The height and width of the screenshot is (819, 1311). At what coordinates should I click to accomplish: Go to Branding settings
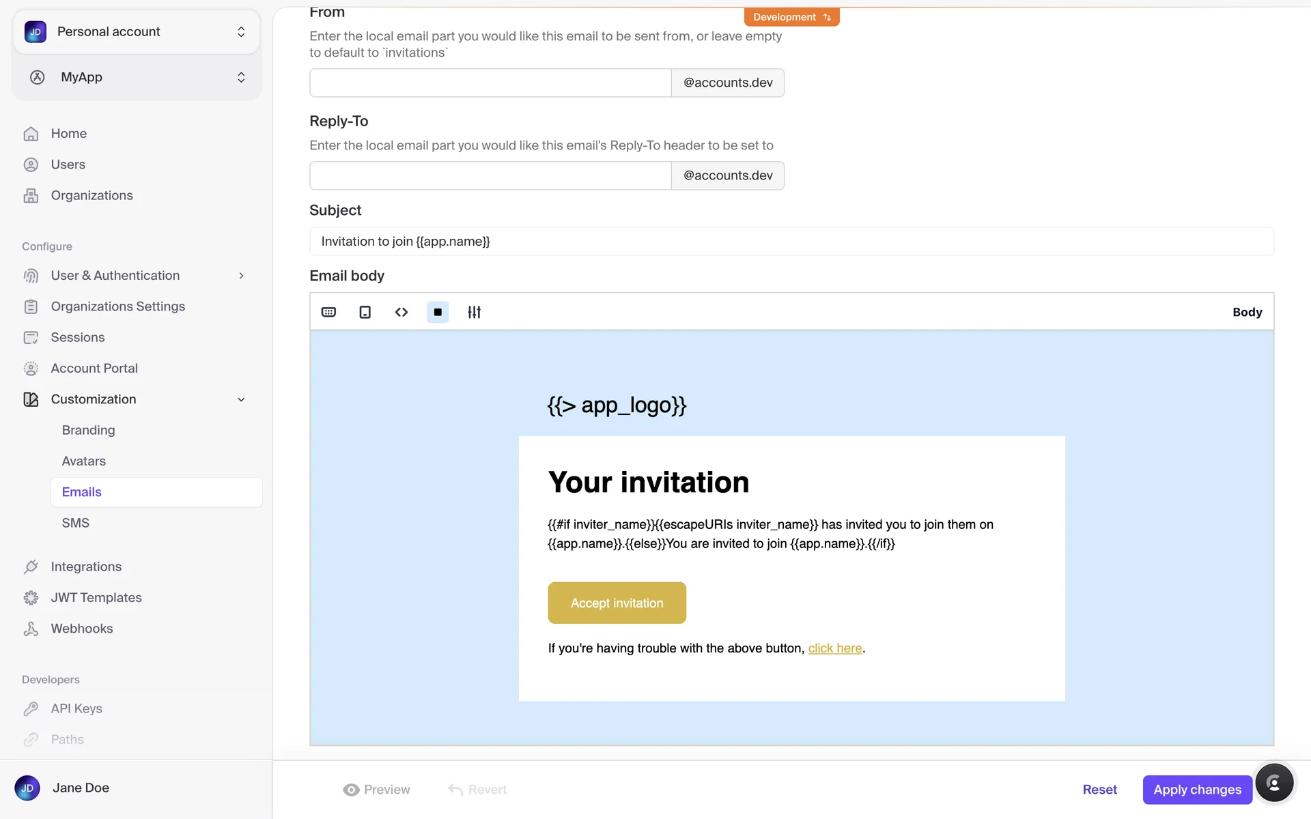tap(89, 430)
